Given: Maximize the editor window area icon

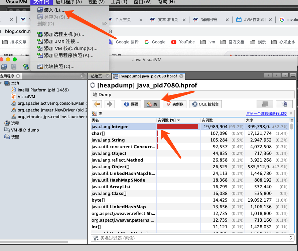Looking at the screenshot, I should (293, 75).
